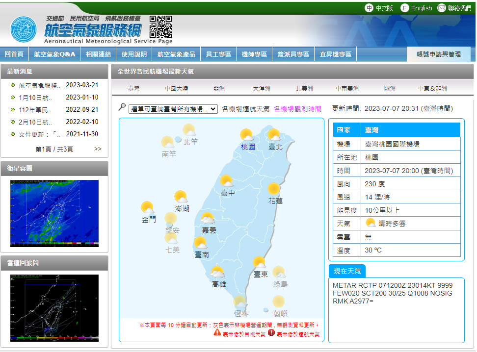
Task: Switch to the 亞洲 region tab
Action: (x=219, y=88)
